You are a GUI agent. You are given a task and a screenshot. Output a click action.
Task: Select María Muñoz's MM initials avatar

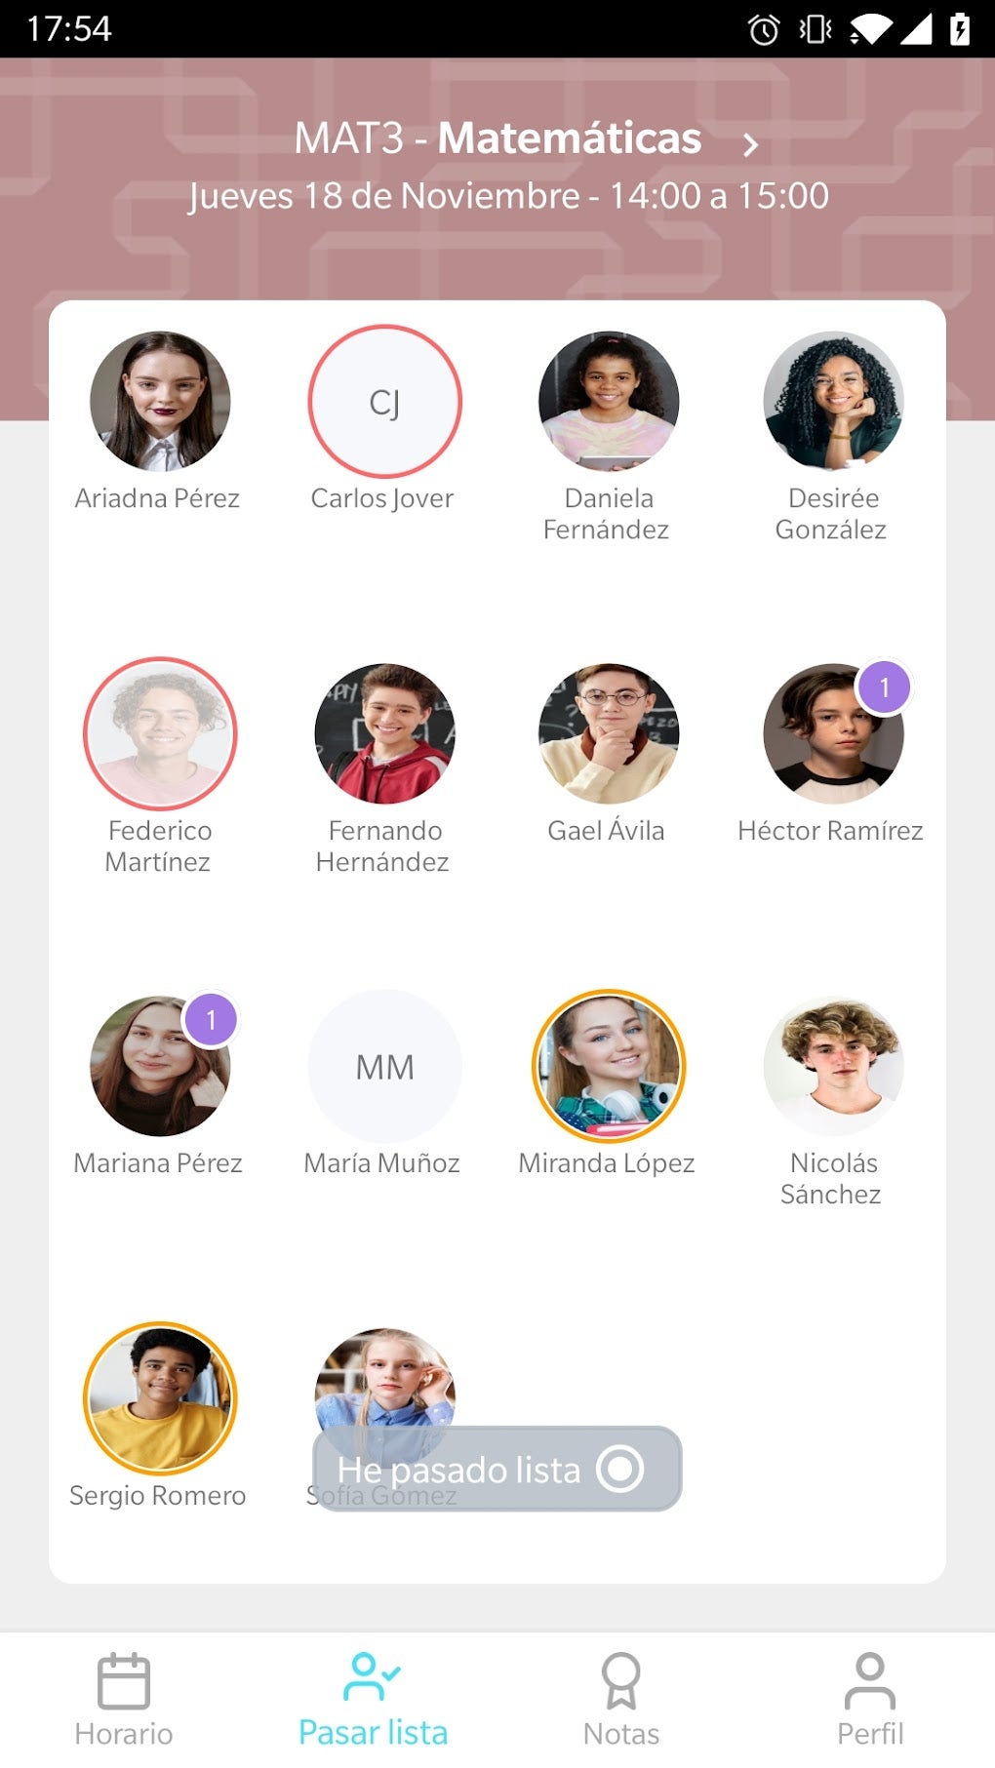coord(384,1066)
